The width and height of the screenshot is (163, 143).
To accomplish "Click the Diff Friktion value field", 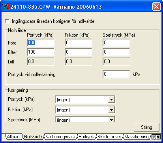I will pos(79,61).
